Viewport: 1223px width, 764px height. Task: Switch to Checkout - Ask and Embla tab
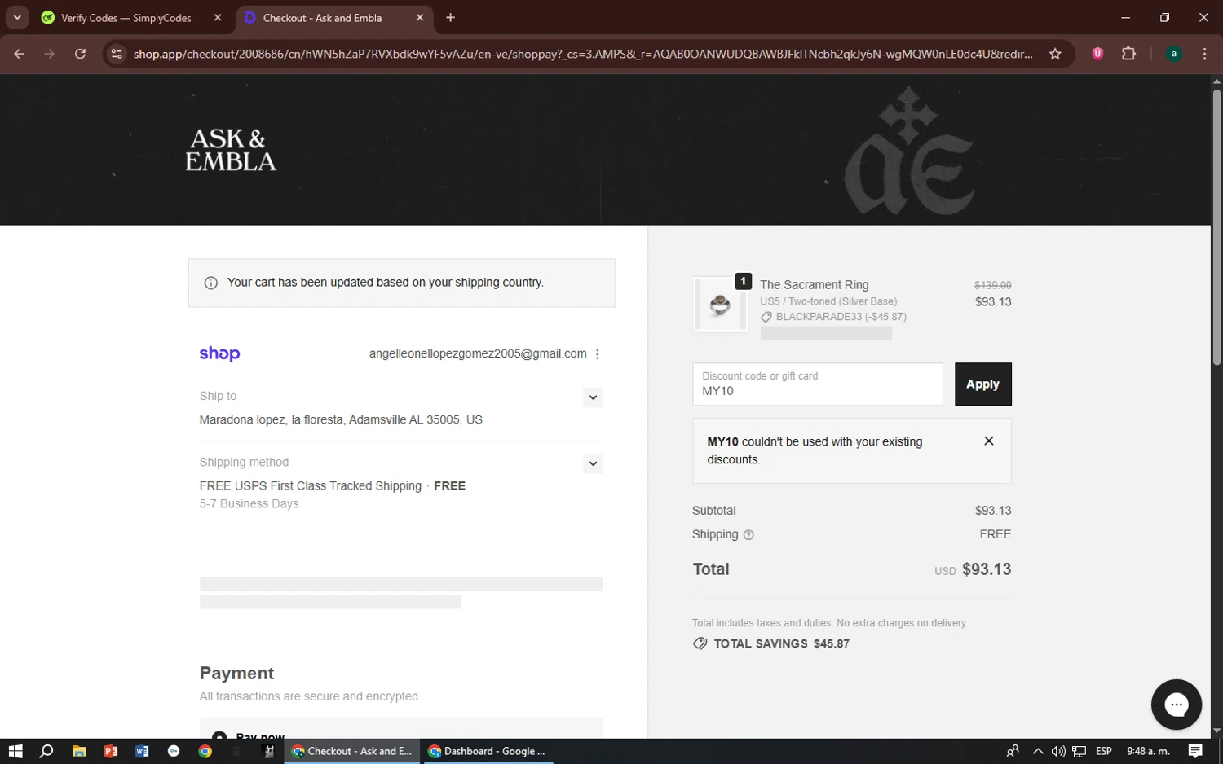pyautogui.click(x=323, y=18)
